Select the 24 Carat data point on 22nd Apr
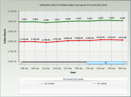131x97 pixels. [x=57, y=22]
